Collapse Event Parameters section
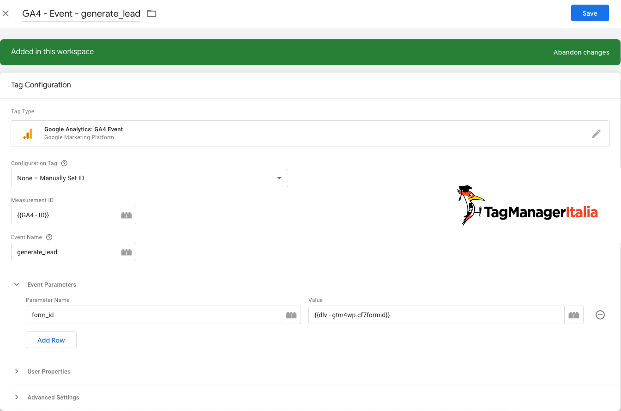The height and width of the screenshot is (411, 621). coord(17,285)
